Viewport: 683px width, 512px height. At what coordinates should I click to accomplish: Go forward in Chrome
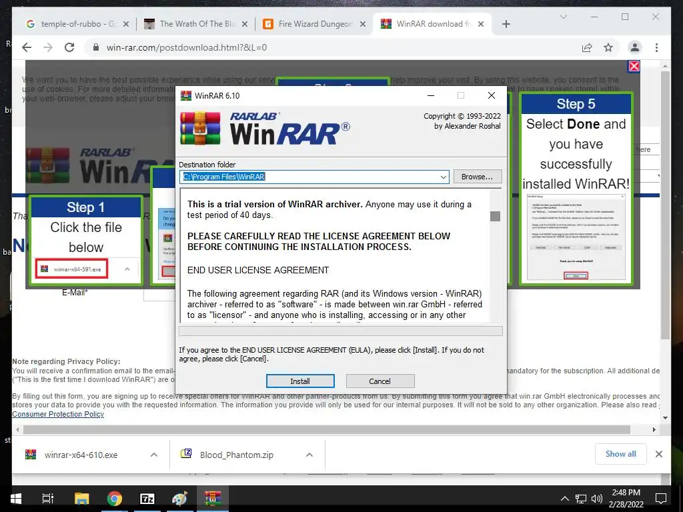point(48,47)
